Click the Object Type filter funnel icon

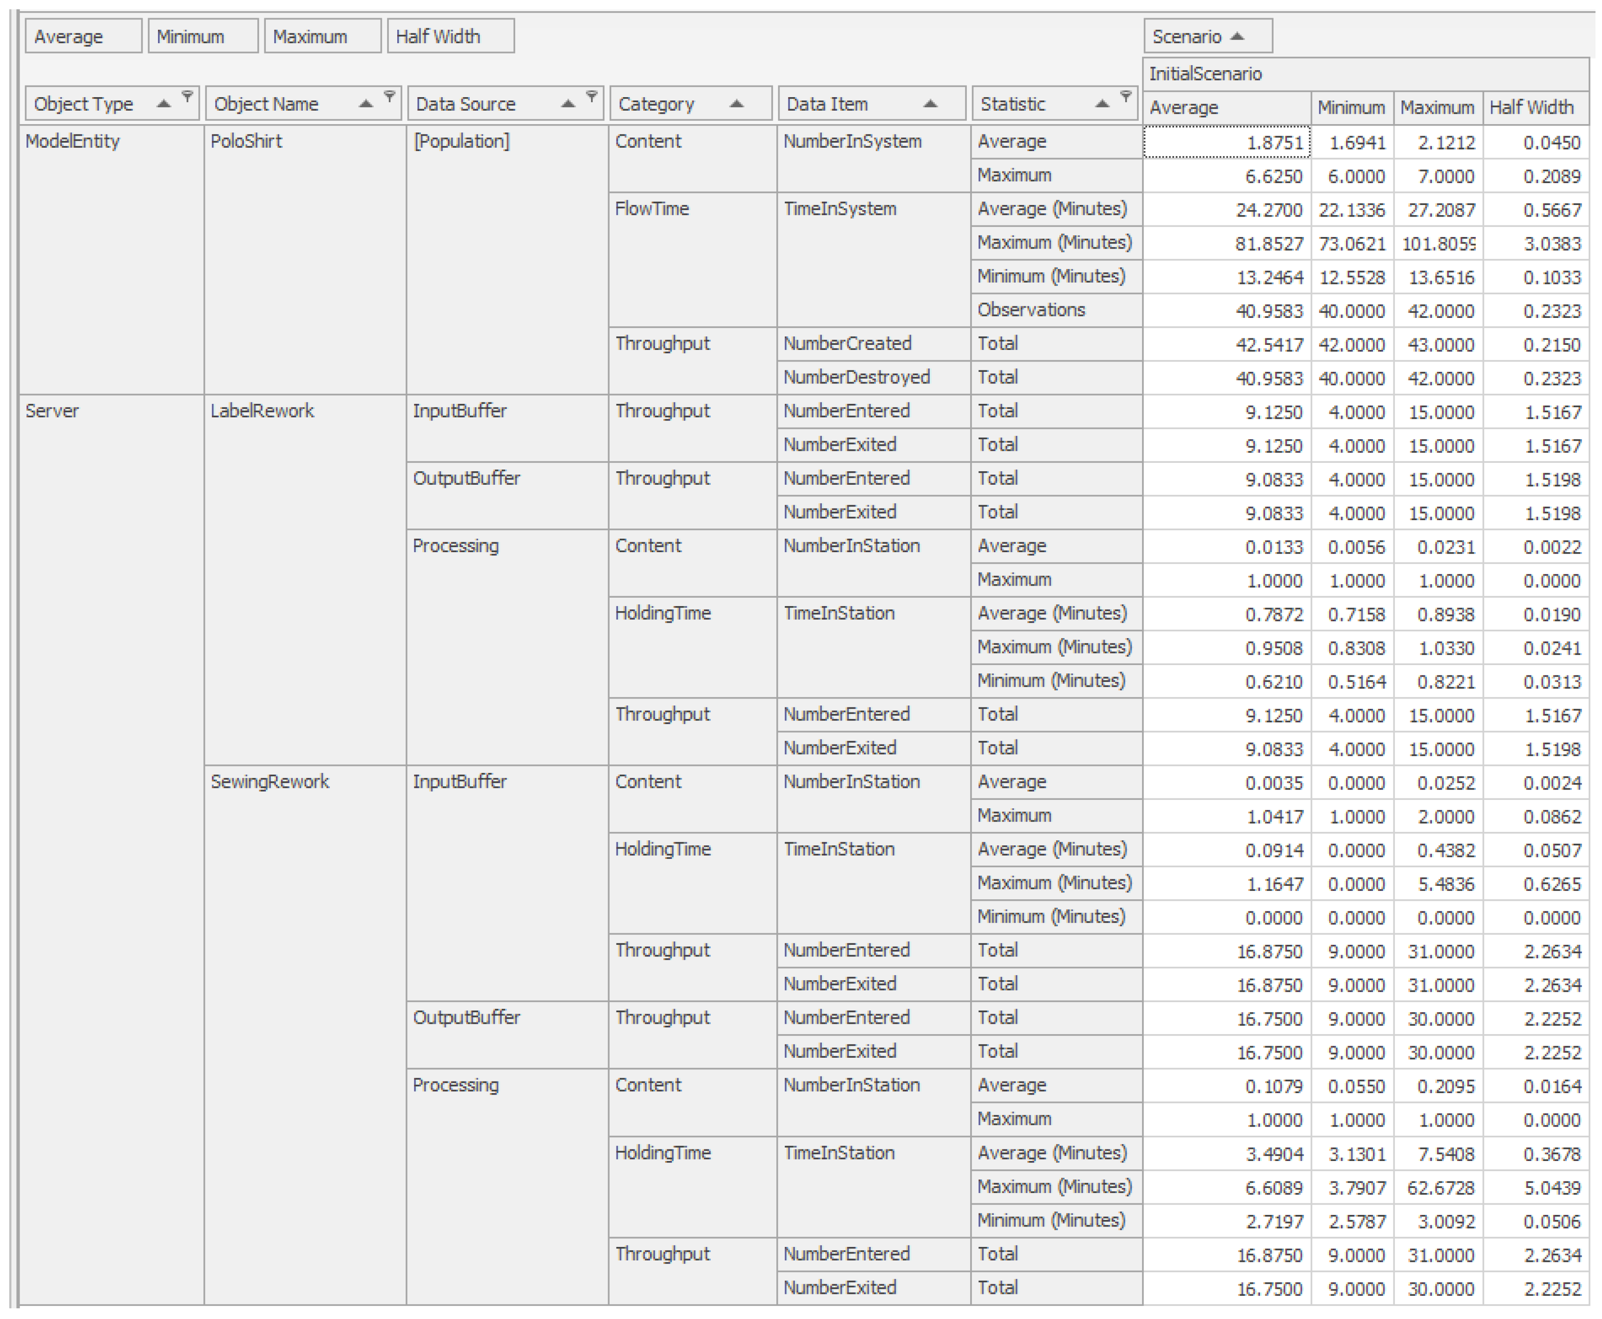coord(187,96)
